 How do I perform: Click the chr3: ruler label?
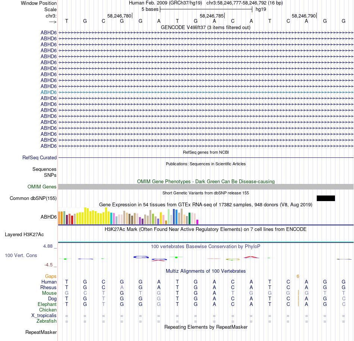point(51,16)
